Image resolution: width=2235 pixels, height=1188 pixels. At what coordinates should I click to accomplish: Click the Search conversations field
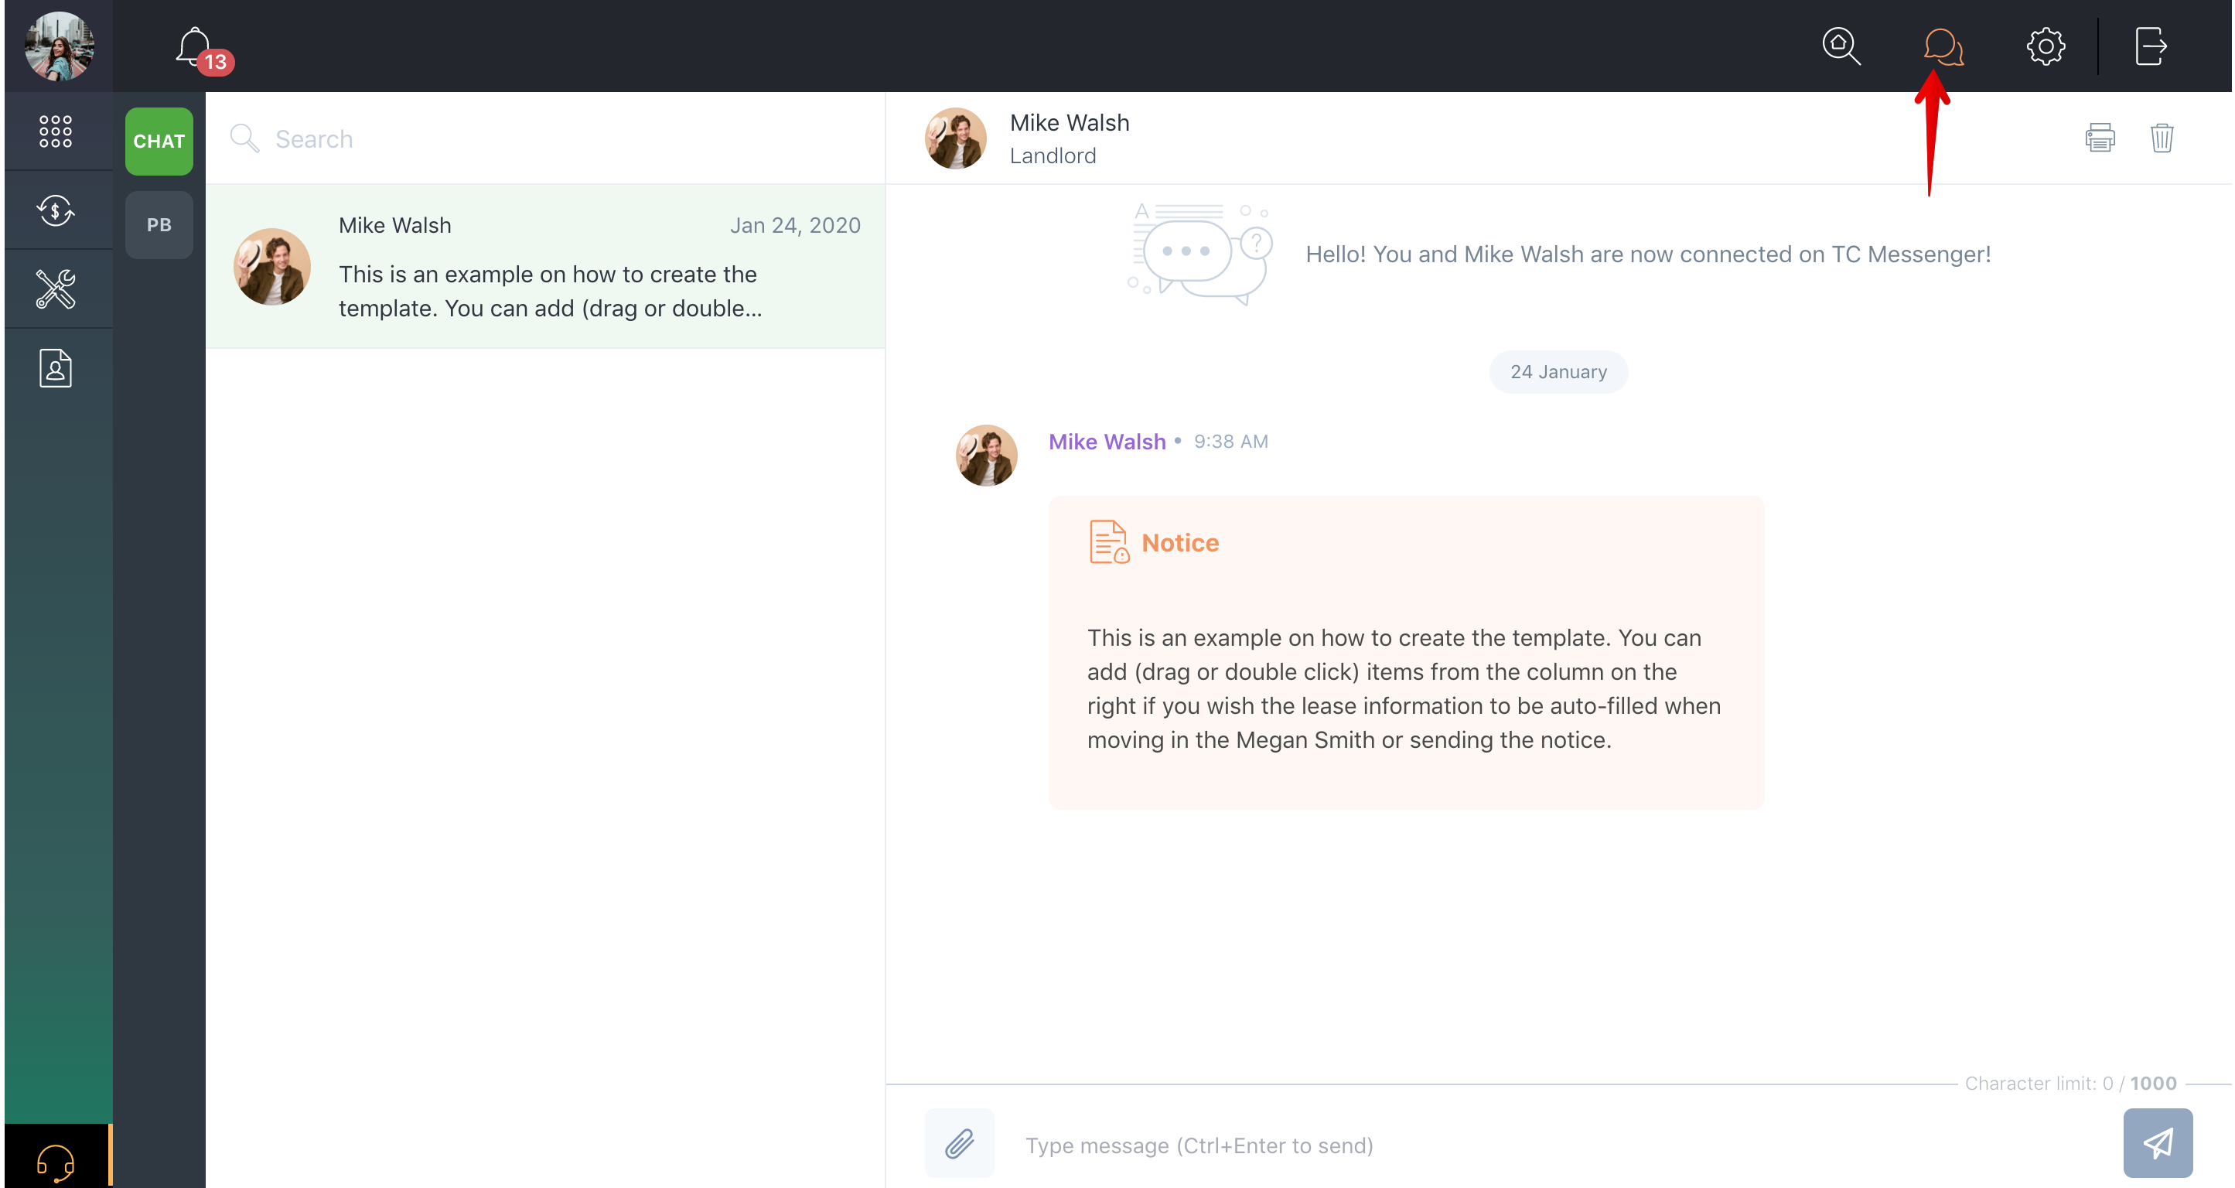click(547, 139)
